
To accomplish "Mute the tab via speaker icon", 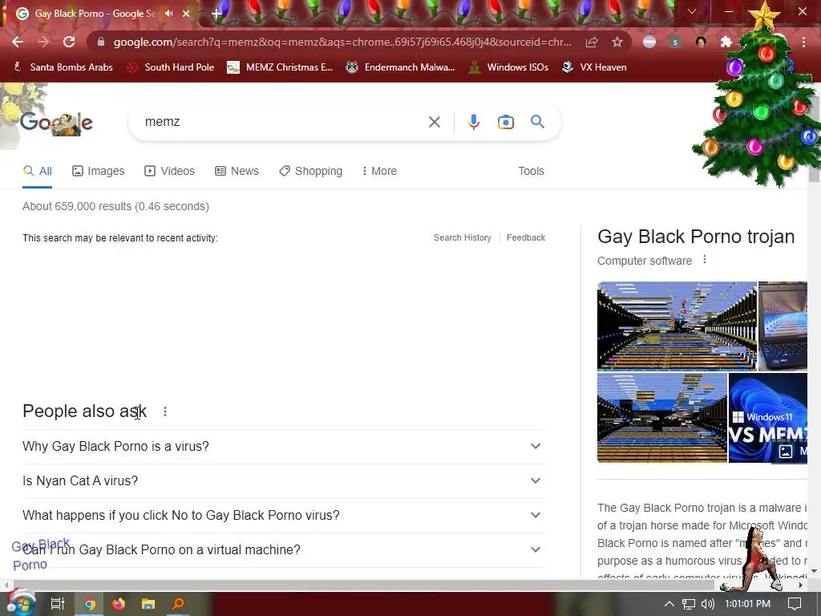I will tap(168, 14).
